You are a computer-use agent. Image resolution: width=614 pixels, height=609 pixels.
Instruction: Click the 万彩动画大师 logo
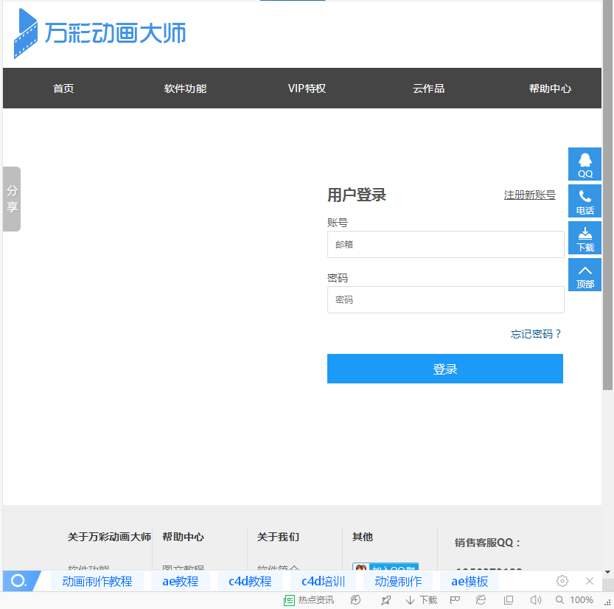[98, 33]
